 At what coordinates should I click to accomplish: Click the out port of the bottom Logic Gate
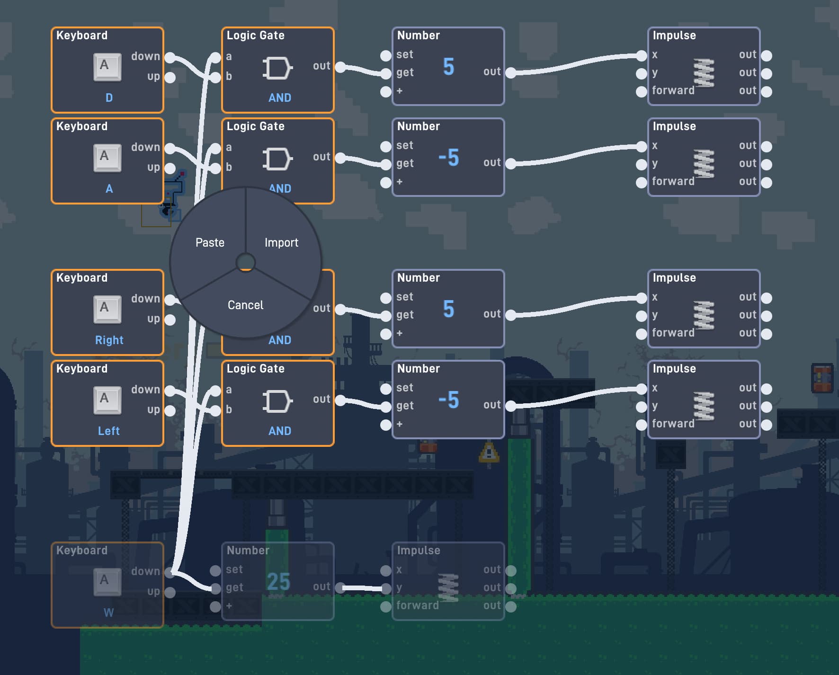coord(340,400)
